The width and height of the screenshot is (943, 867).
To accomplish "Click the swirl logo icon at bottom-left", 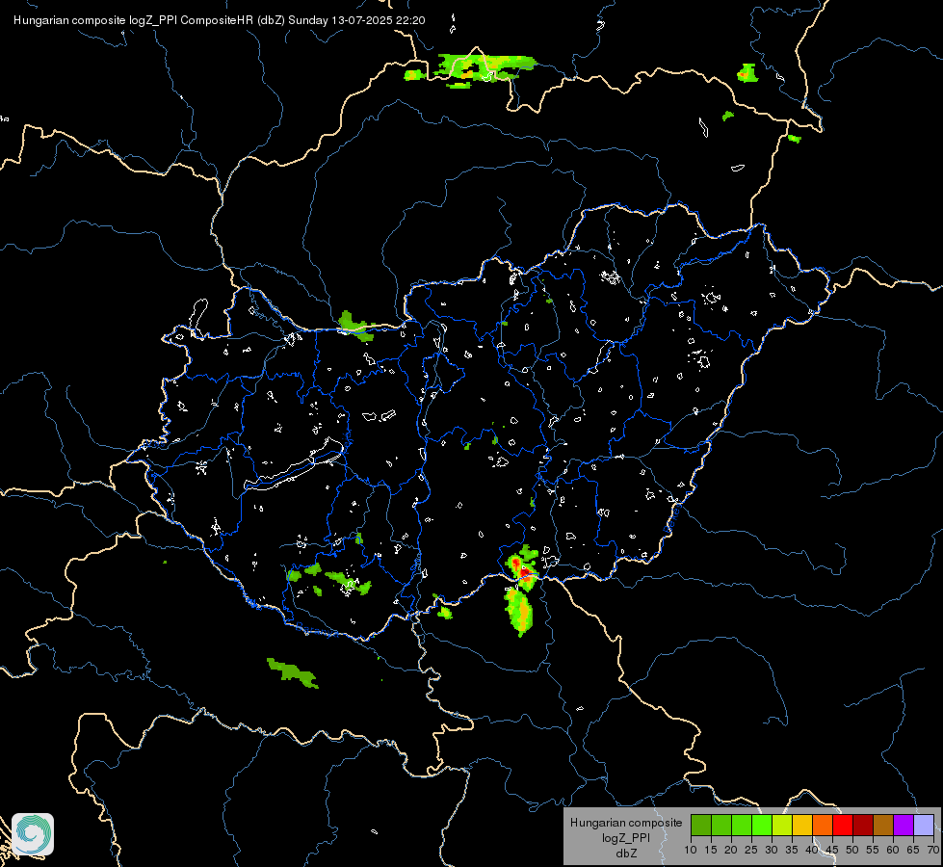I will pyautogui.click(x=33, y=834).
